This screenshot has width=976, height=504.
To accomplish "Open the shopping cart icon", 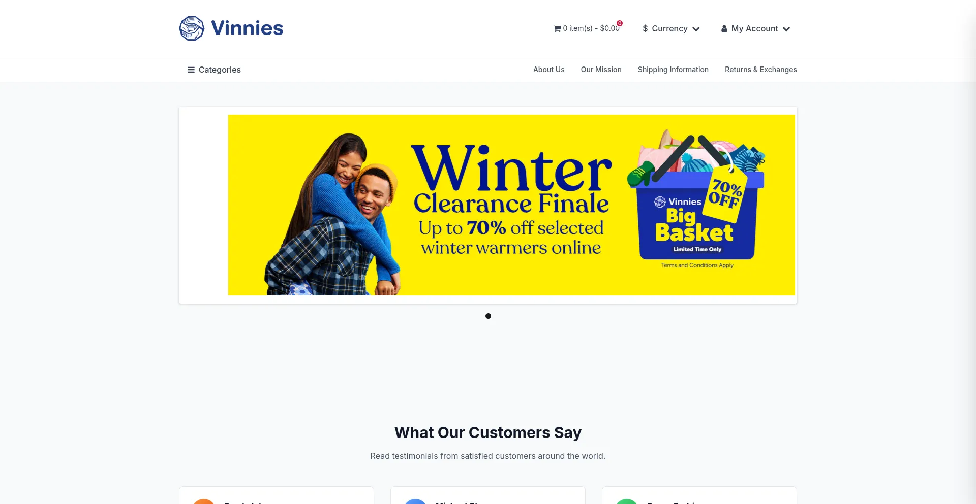I will click(557, 29).
